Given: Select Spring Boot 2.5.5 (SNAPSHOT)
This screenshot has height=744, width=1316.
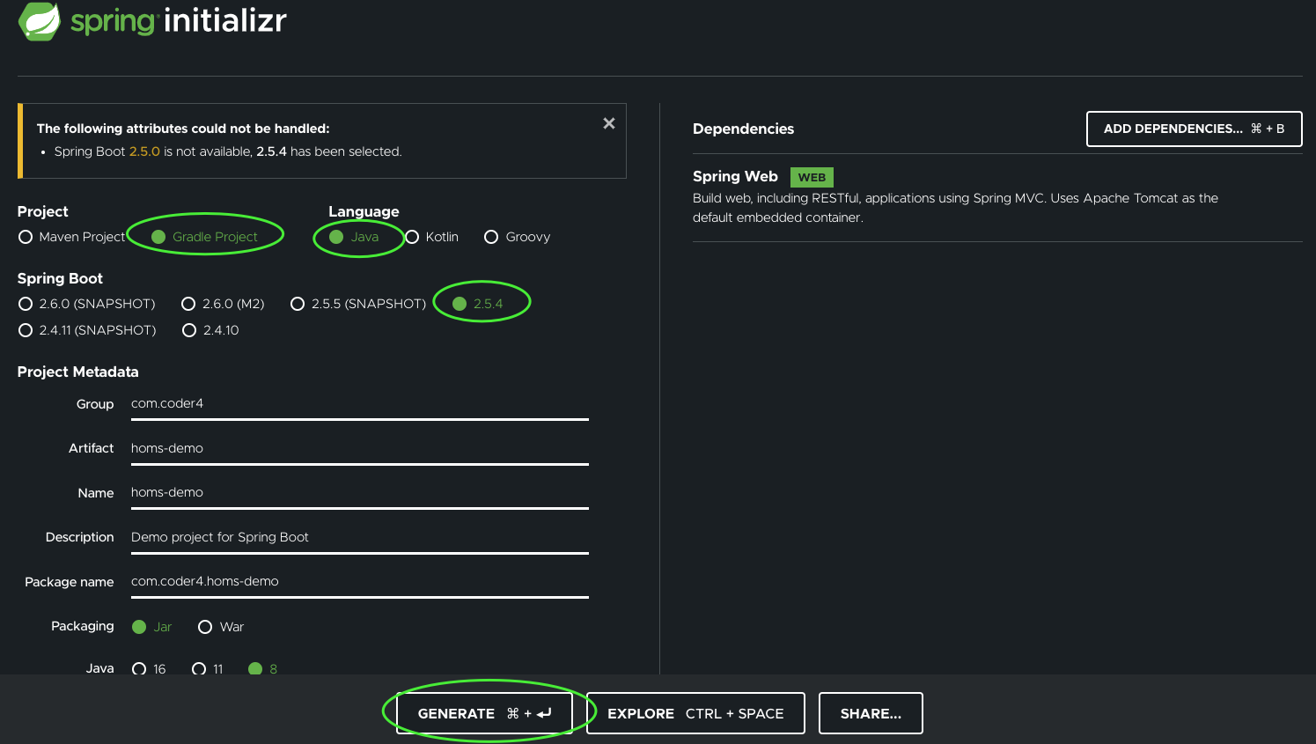Looking at the screenshot, I should click(298, 304).
